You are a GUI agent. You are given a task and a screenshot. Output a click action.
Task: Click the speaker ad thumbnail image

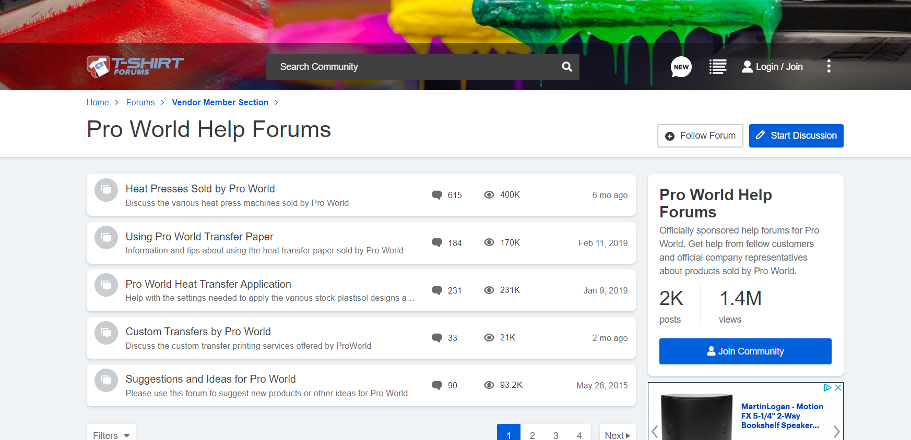click(x=697, y=417)
